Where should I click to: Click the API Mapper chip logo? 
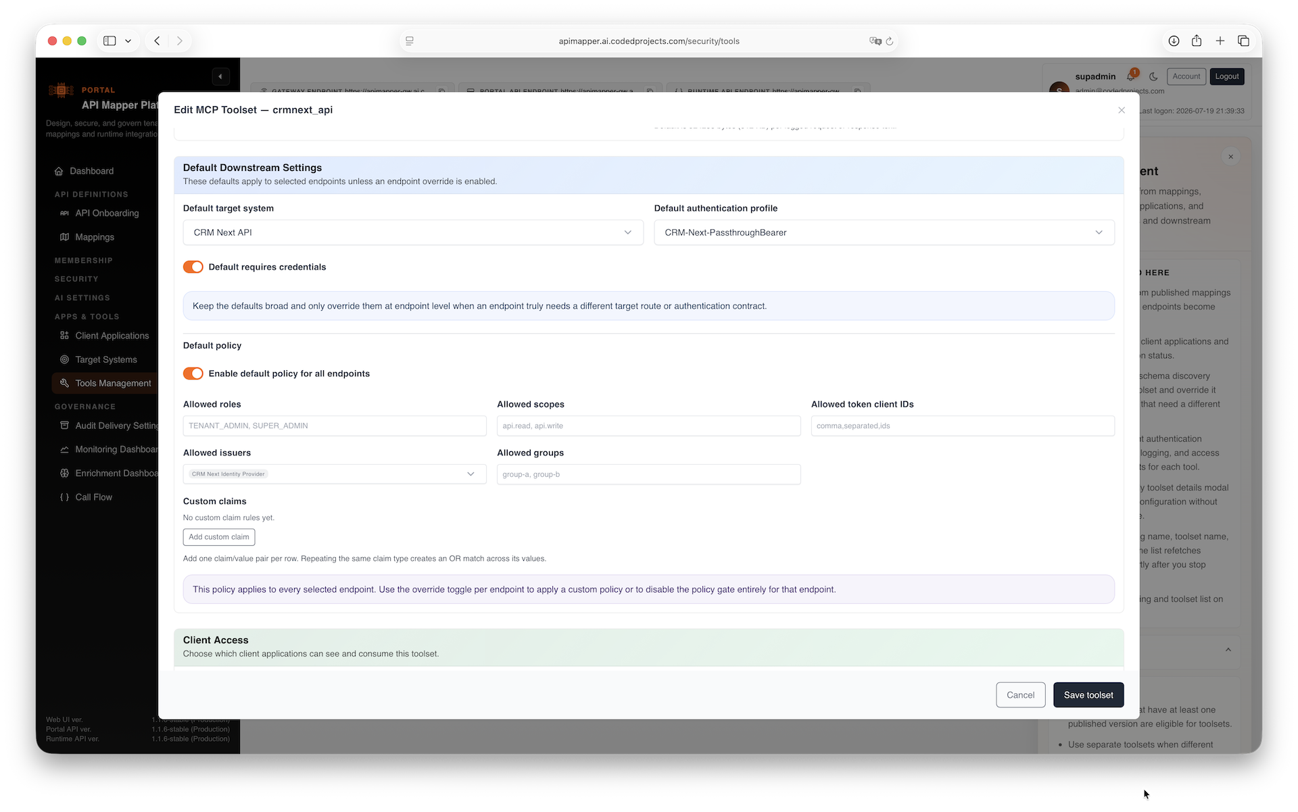coord(61,90)
